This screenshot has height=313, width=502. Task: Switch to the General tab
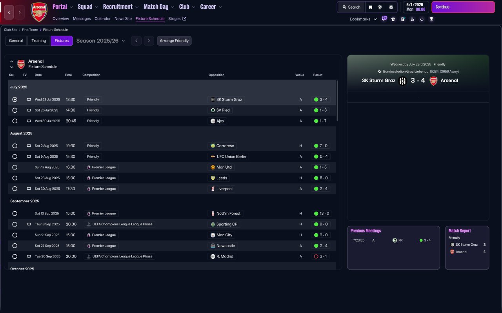pyautogui.click(x=16, y=41)
